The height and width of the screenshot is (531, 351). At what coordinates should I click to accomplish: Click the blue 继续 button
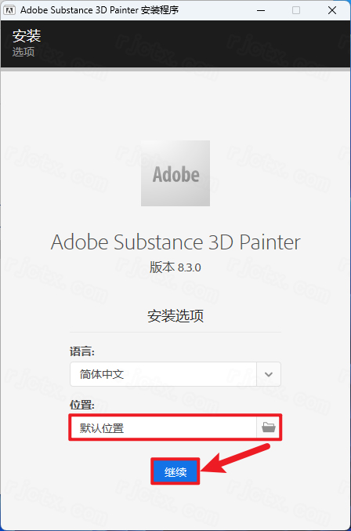tap(175, 471)
